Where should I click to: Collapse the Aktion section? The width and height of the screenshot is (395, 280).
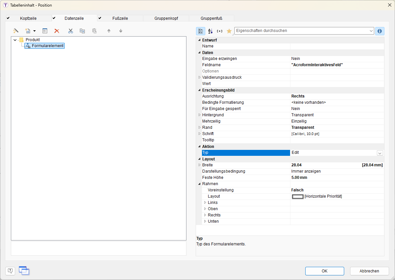coord(199,146)
